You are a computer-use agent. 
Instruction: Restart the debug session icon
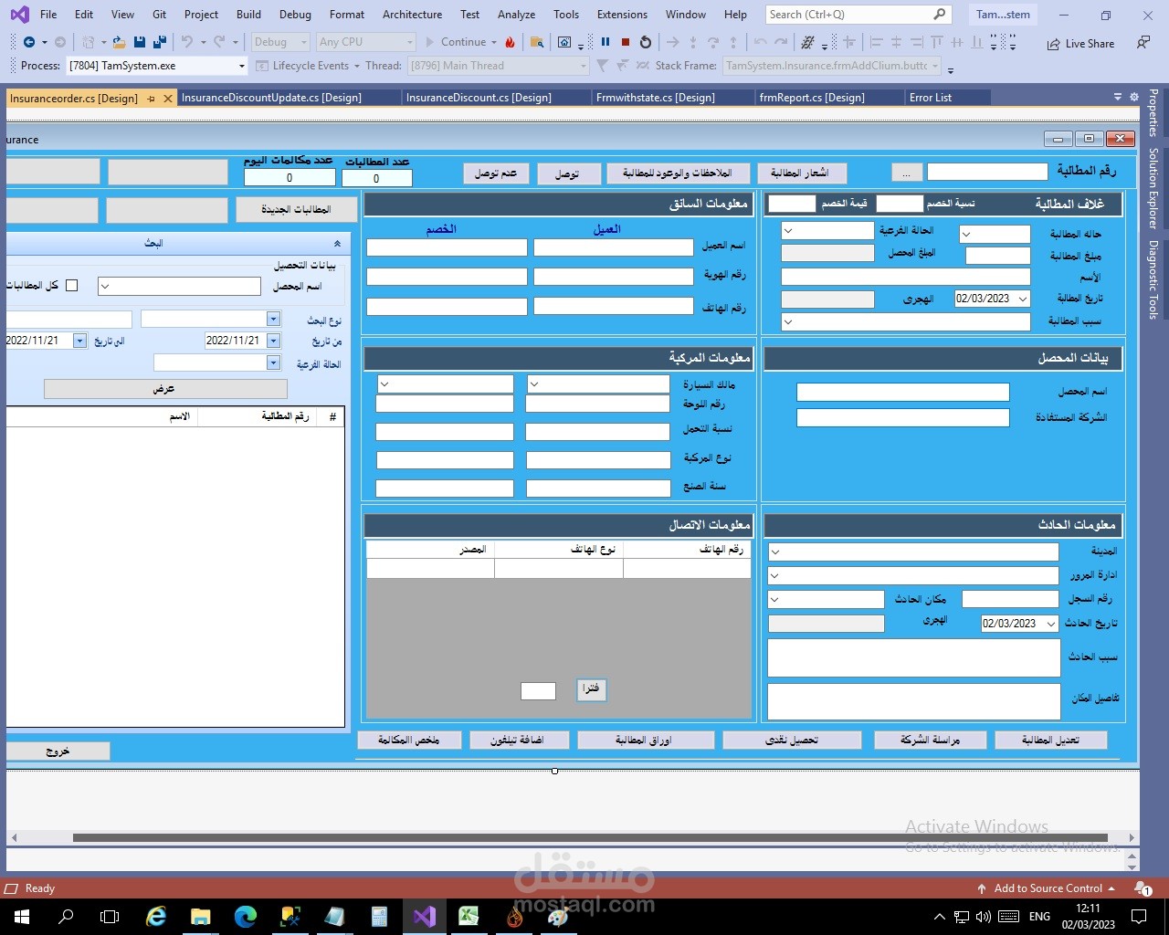(646, 42)
